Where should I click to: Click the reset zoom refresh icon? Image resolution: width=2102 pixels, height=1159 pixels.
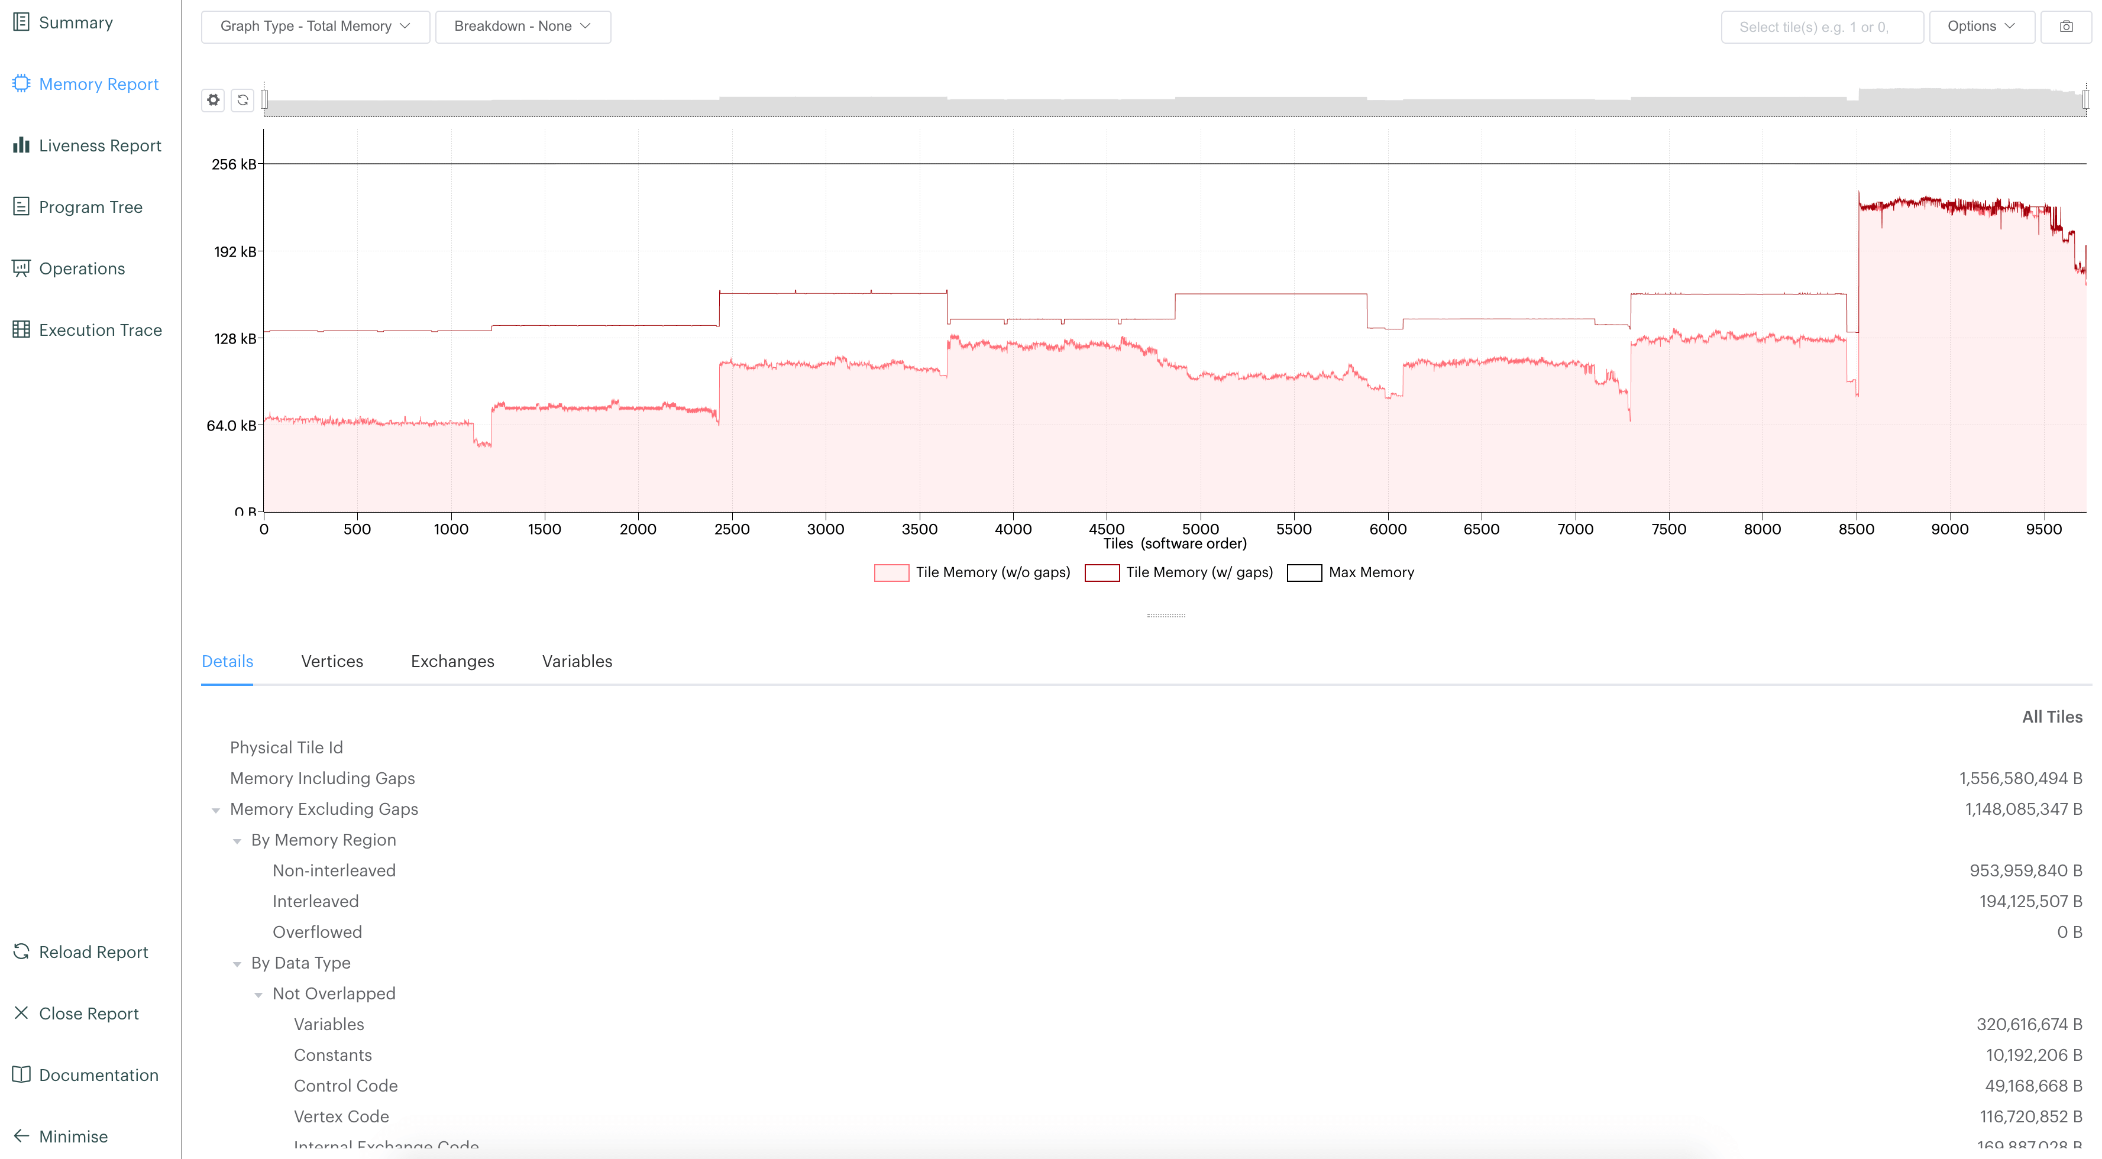coord(242,99)
